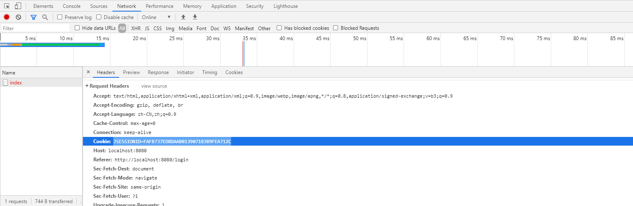Switch to the Console panel

click(x=72, y=6)
